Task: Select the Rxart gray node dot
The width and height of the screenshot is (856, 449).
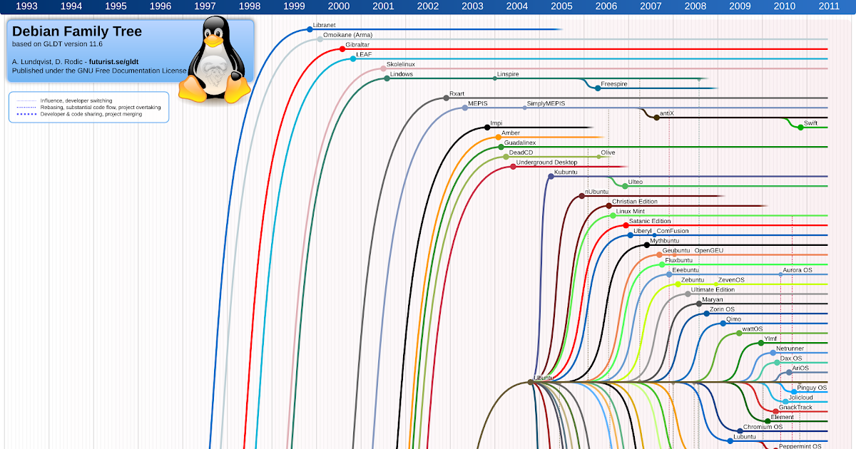Action: click(446, 98)
